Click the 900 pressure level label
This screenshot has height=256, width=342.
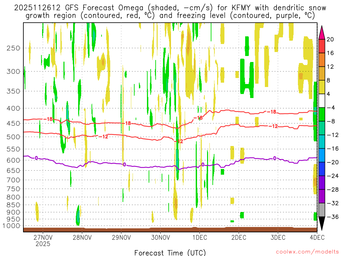click(x=13, y=212)
